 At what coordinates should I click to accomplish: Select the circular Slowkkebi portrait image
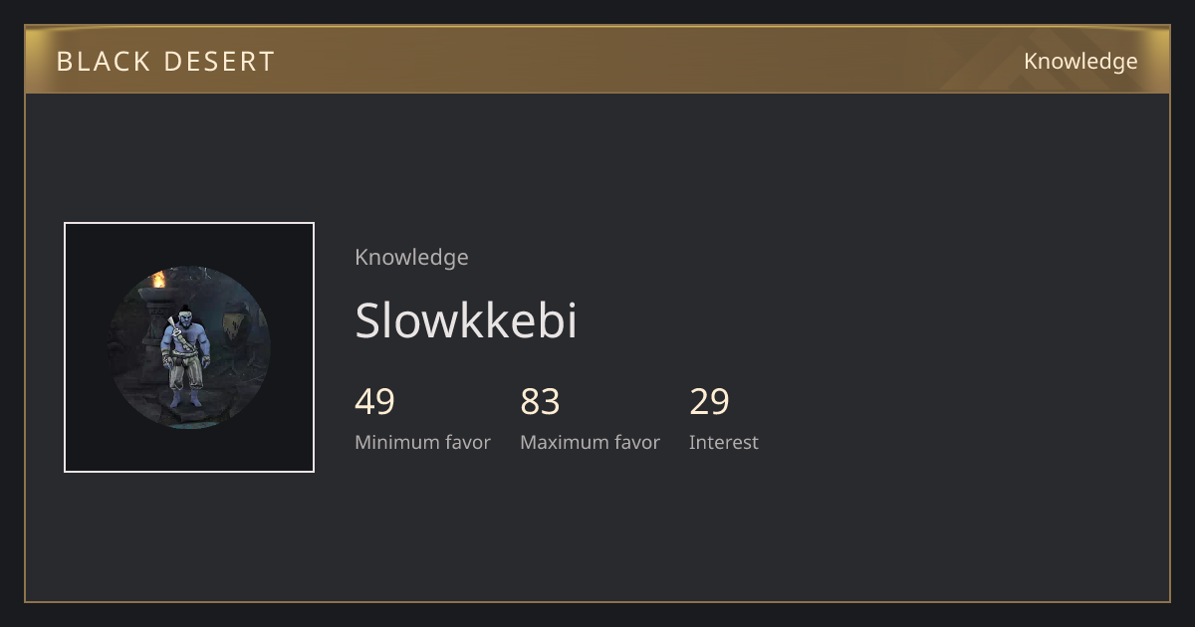pos(189,347)
